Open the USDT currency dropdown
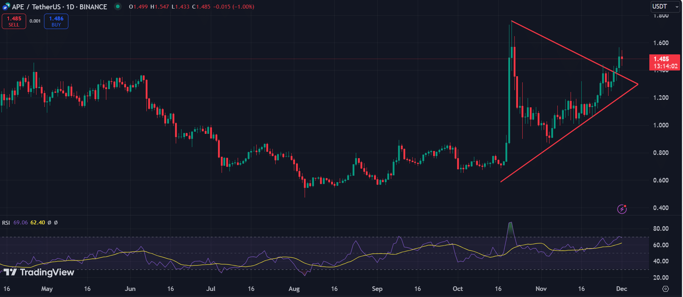The image size is (683, 297). (665, 6)
